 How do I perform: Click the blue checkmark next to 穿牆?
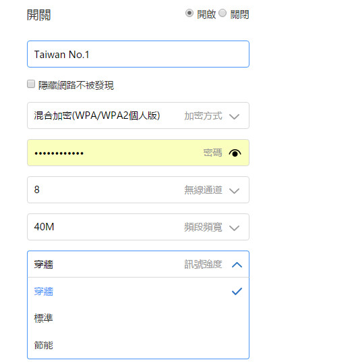(x=237, y=291)
